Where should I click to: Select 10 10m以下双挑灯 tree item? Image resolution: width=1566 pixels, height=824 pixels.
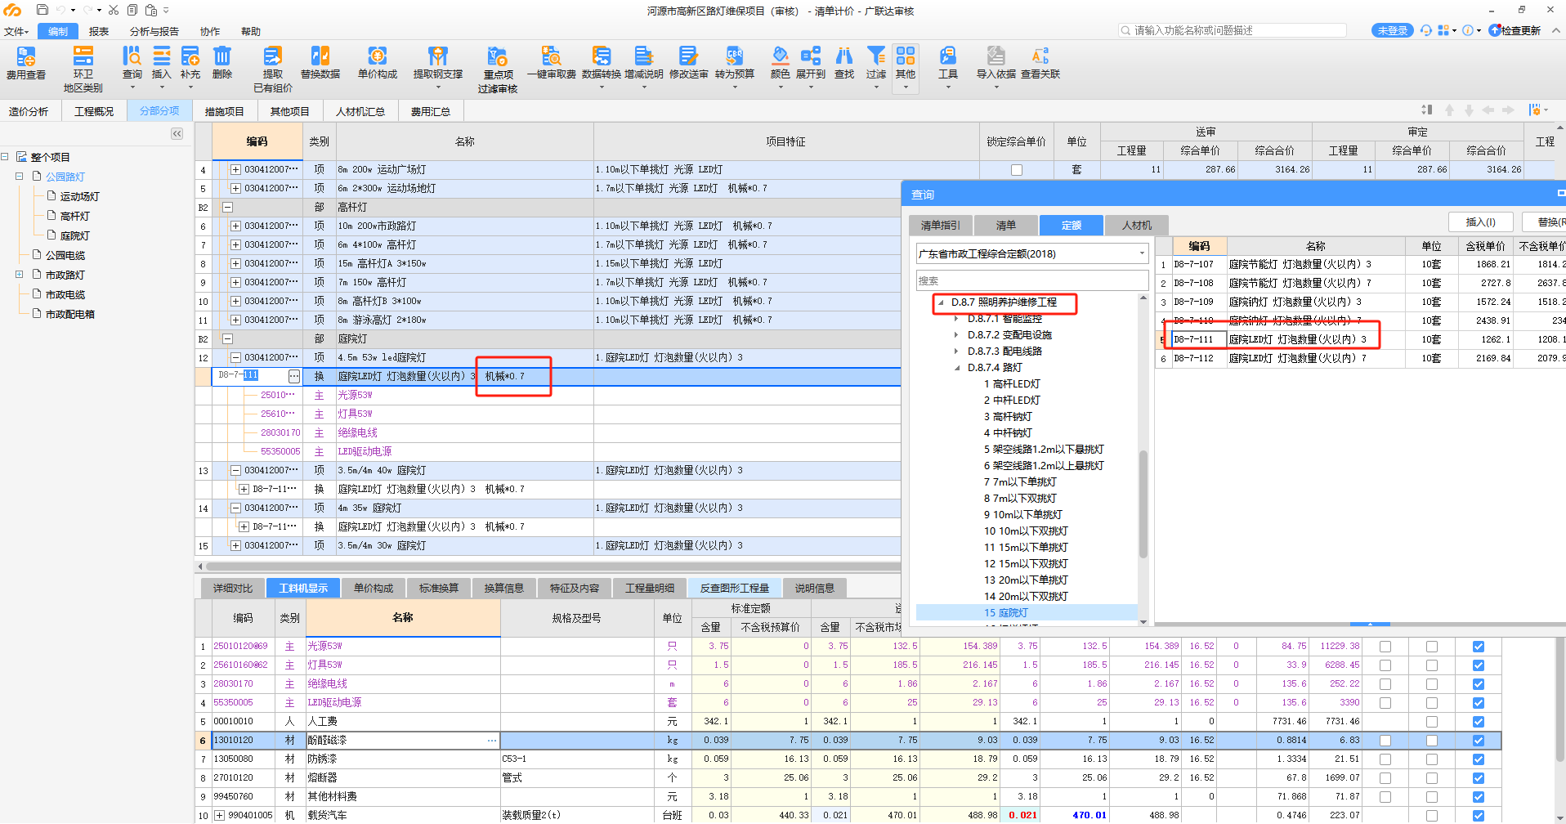(1026, 531)
